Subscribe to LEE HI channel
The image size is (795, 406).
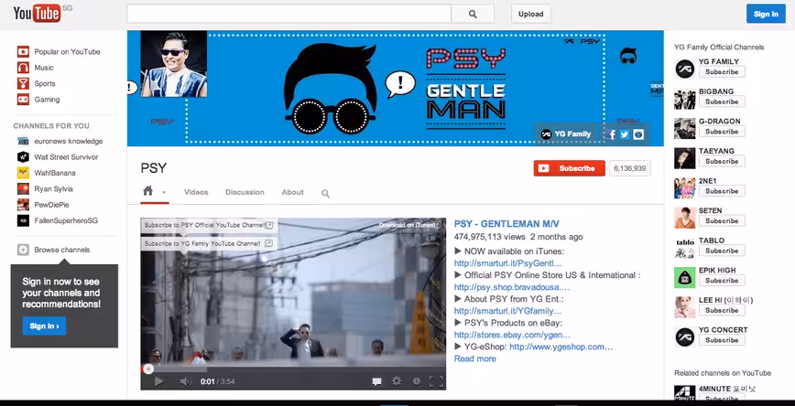coord(722,310)
